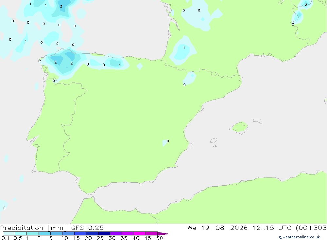327x240 pixels.
Task: Select the 25–30 mm navy legend swatch
Action: (104, 233)
